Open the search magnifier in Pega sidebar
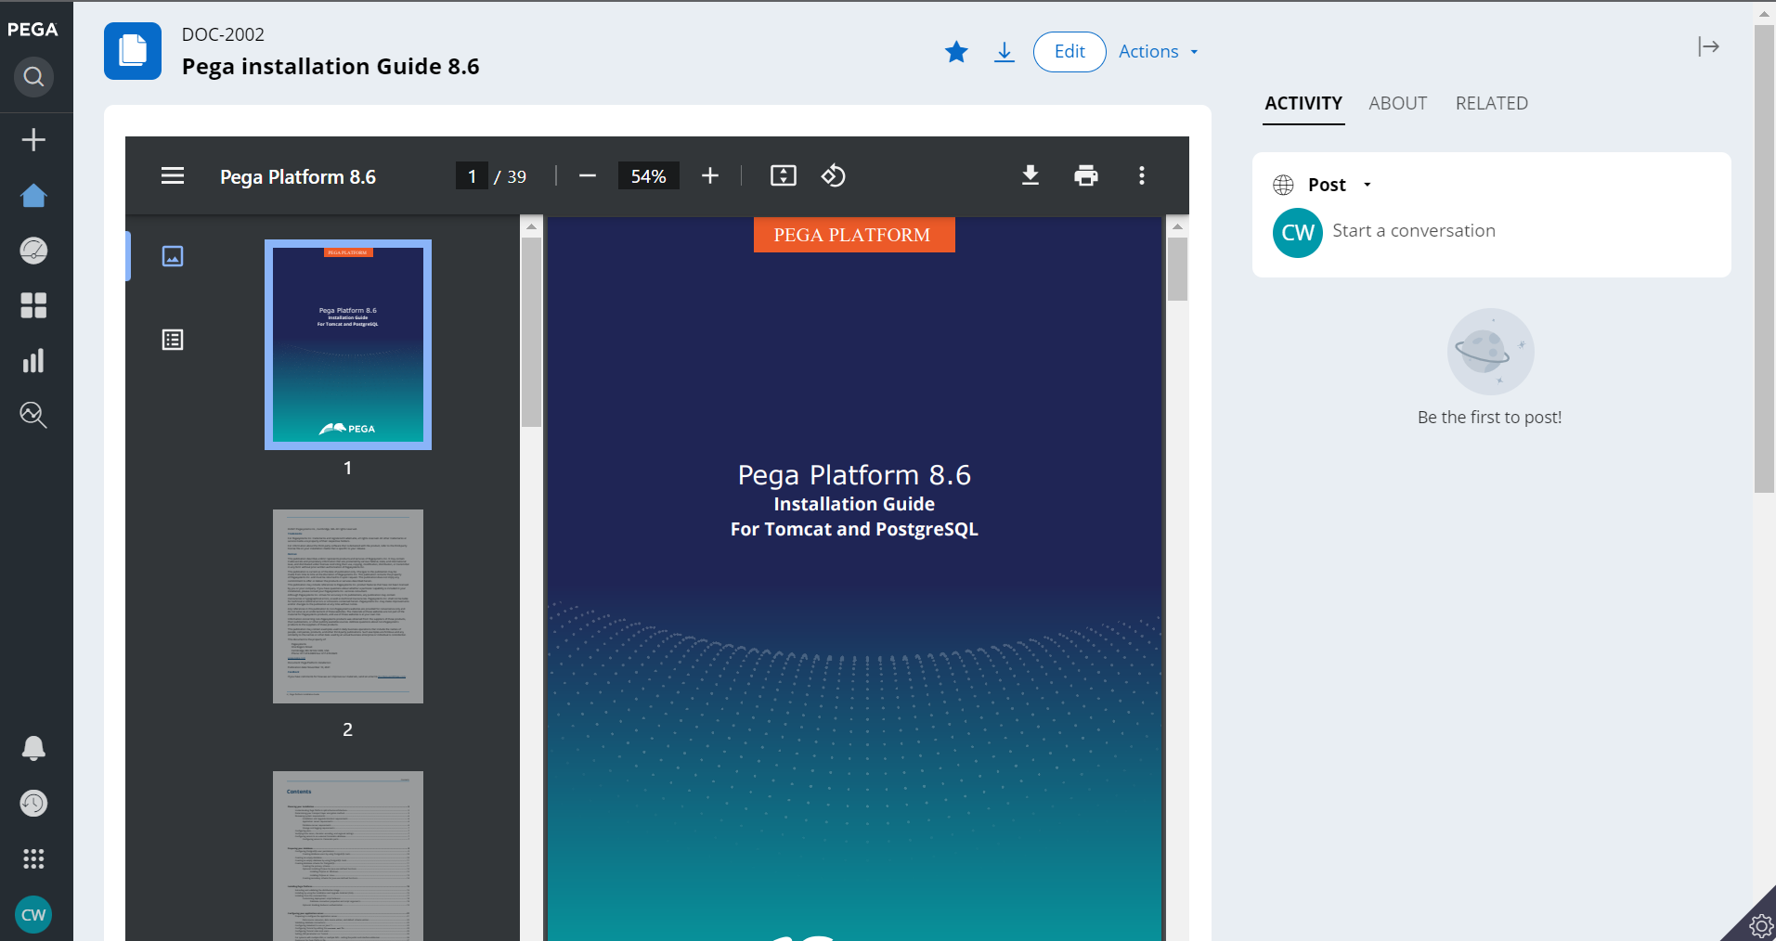 33,76
